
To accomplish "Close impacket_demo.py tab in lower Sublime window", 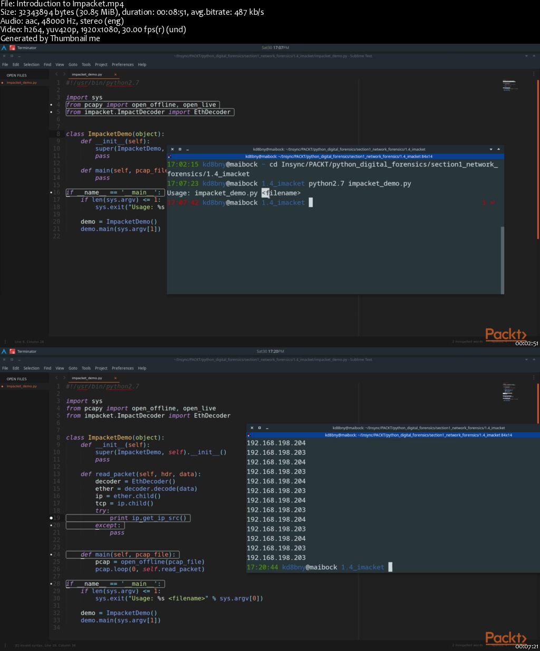I will 115,378.
